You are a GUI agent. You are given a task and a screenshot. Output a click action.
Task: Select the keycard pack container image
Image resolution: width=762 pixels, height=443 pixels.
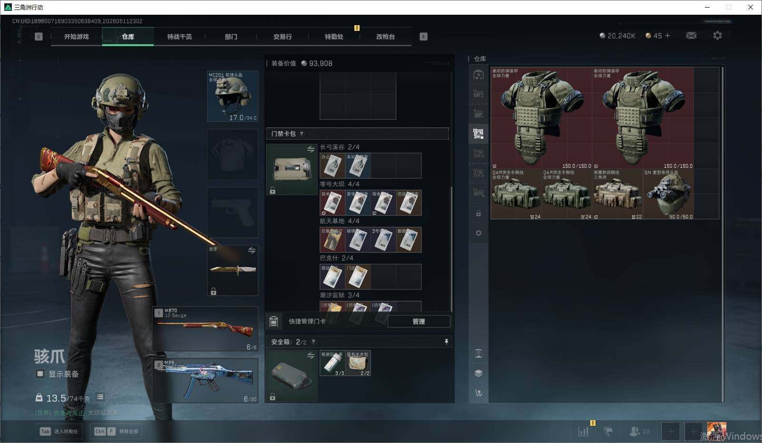[x=292, y=170]
